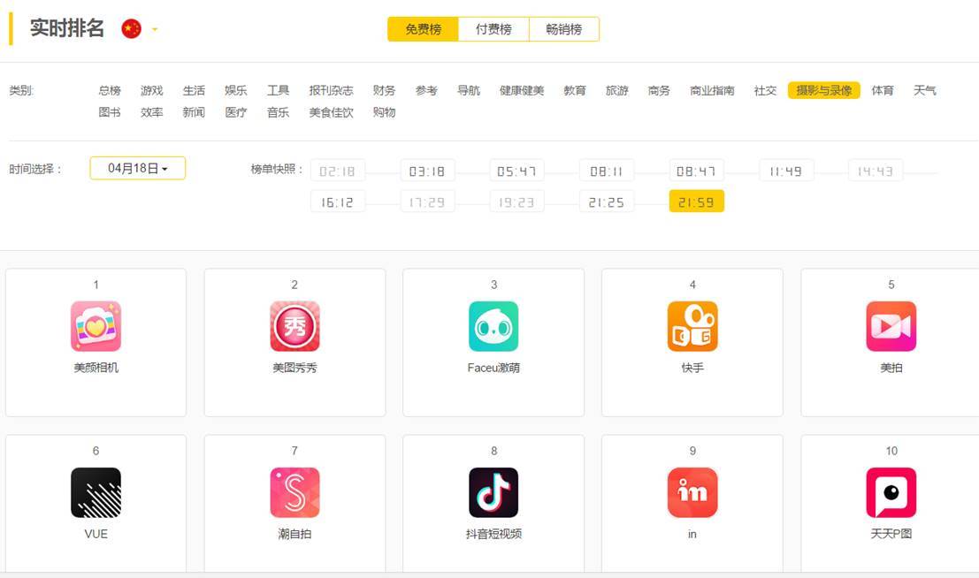Select the 抖音短视频 app icon
Viewport: 979px width, 578px height.
coord(493,492)
